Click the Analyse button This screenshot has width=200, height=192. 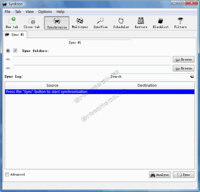[159, 174]
